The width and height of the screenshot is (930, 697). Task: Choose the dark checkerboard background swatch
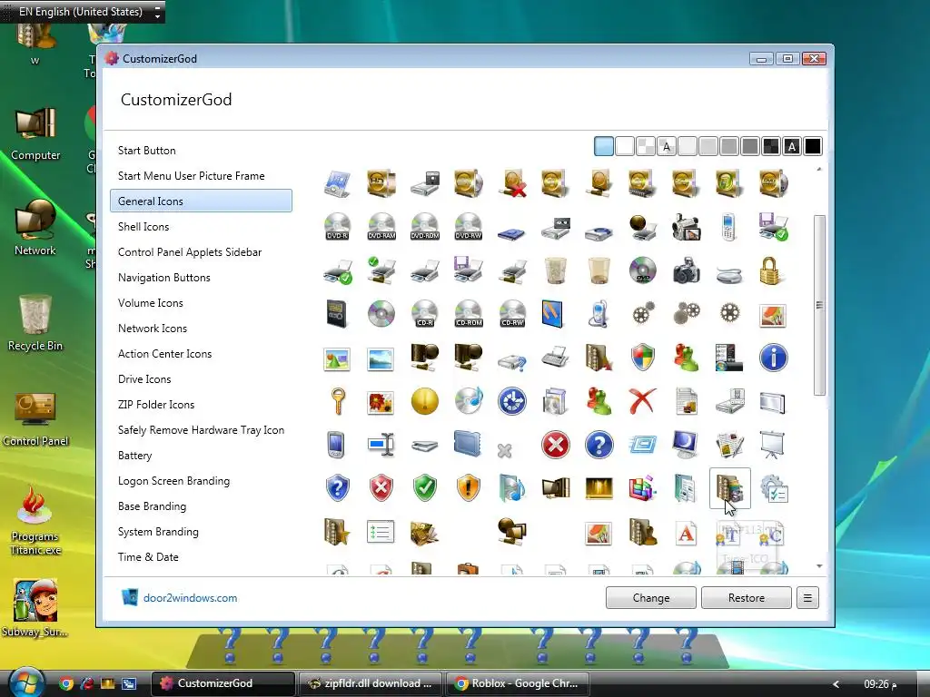(x=771, y=146)
